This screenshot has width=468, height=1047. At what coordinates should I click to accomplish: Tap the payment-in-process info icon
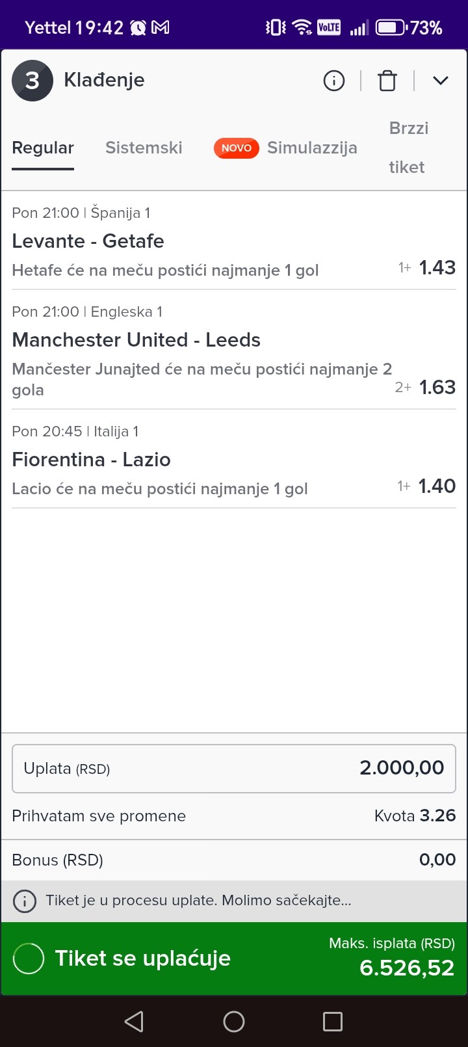[25, 901]
